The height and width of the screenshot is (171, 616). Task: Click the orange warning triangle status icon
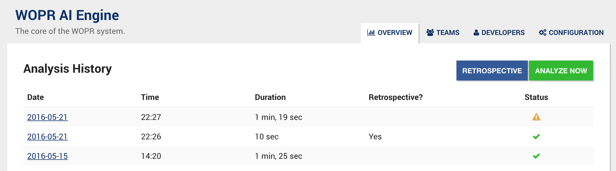536,117
